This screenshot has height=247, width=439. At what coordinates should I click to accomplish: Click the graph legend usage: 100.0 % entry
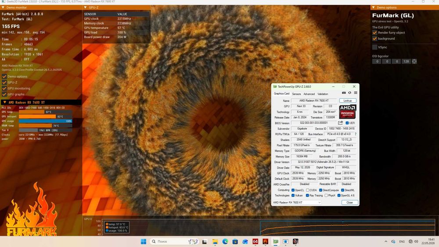click(x=116, y=230)
